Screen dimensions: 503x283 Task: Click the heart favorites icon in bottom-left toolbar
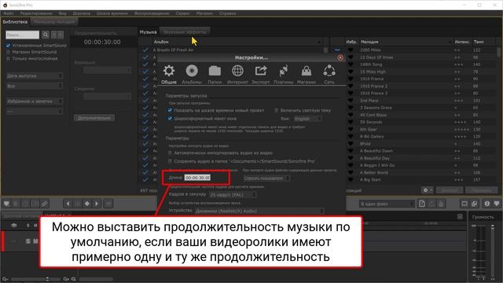(x=6, y=204)
